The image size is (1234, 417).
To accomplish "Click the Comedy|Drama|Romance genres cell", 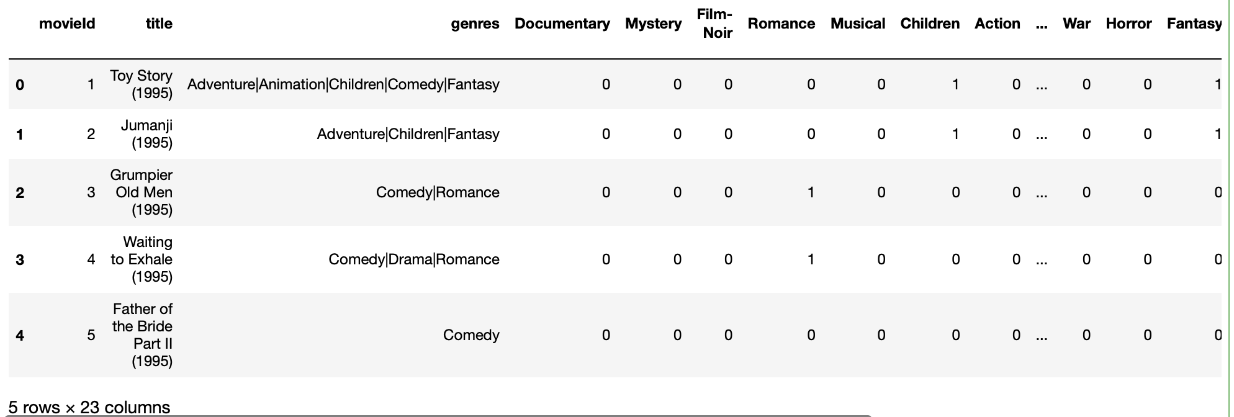I will [x=414, y=259].
